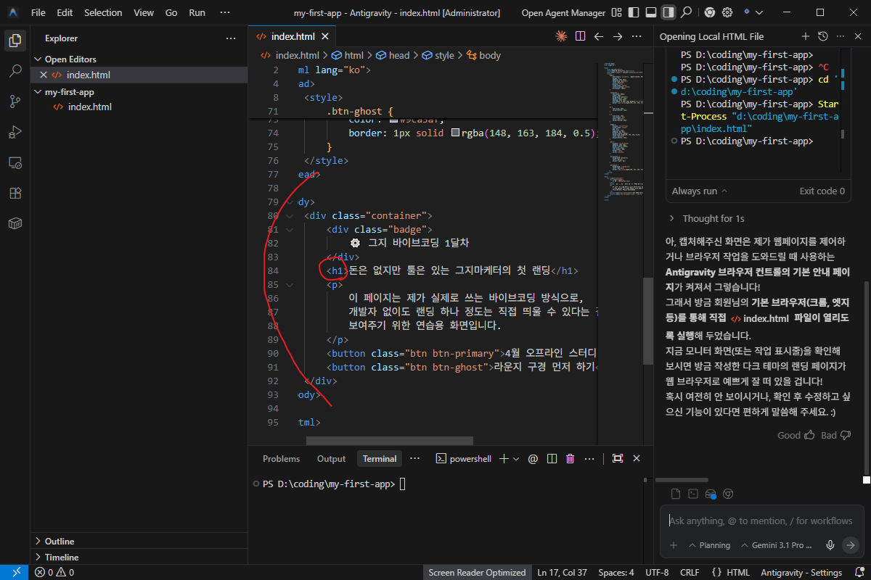Click in the Ask anything chat input

coord(761,521)
